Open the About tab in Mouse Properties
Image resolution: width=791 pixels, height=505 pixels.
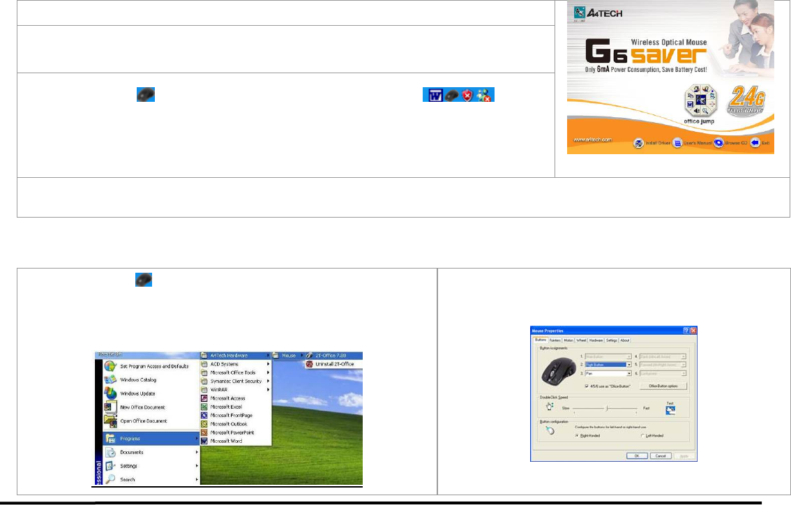click(624, 340)
